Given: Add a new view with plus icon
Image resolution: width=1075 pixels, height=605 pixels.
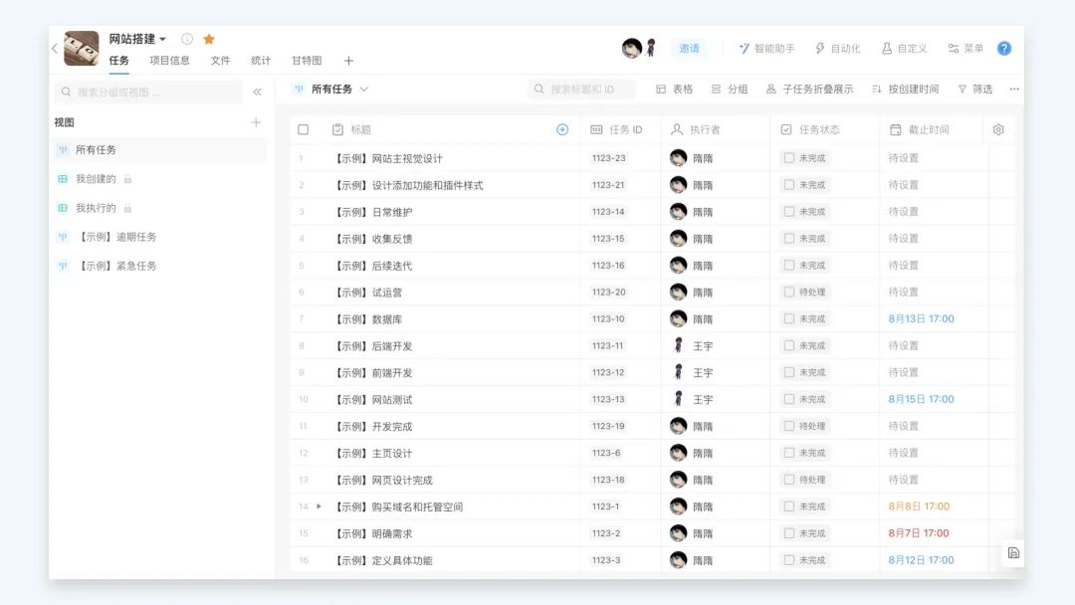Looking at the screenshot, I should click(256, 122).
